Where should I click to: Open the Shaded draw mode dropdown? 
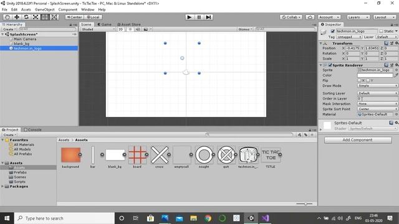tap(99, 29)
